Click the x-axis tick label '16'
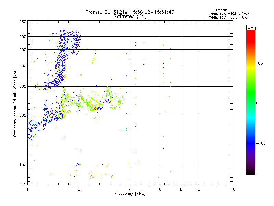The image size is (274, 206). click(x=233, y=189)
